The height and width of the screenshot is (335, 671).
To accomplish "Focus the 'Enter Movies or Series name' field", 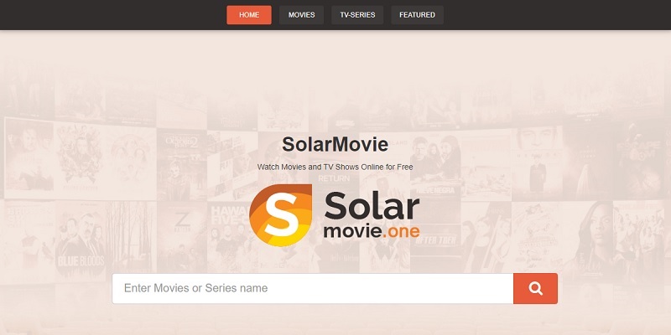I will point(313,288).
